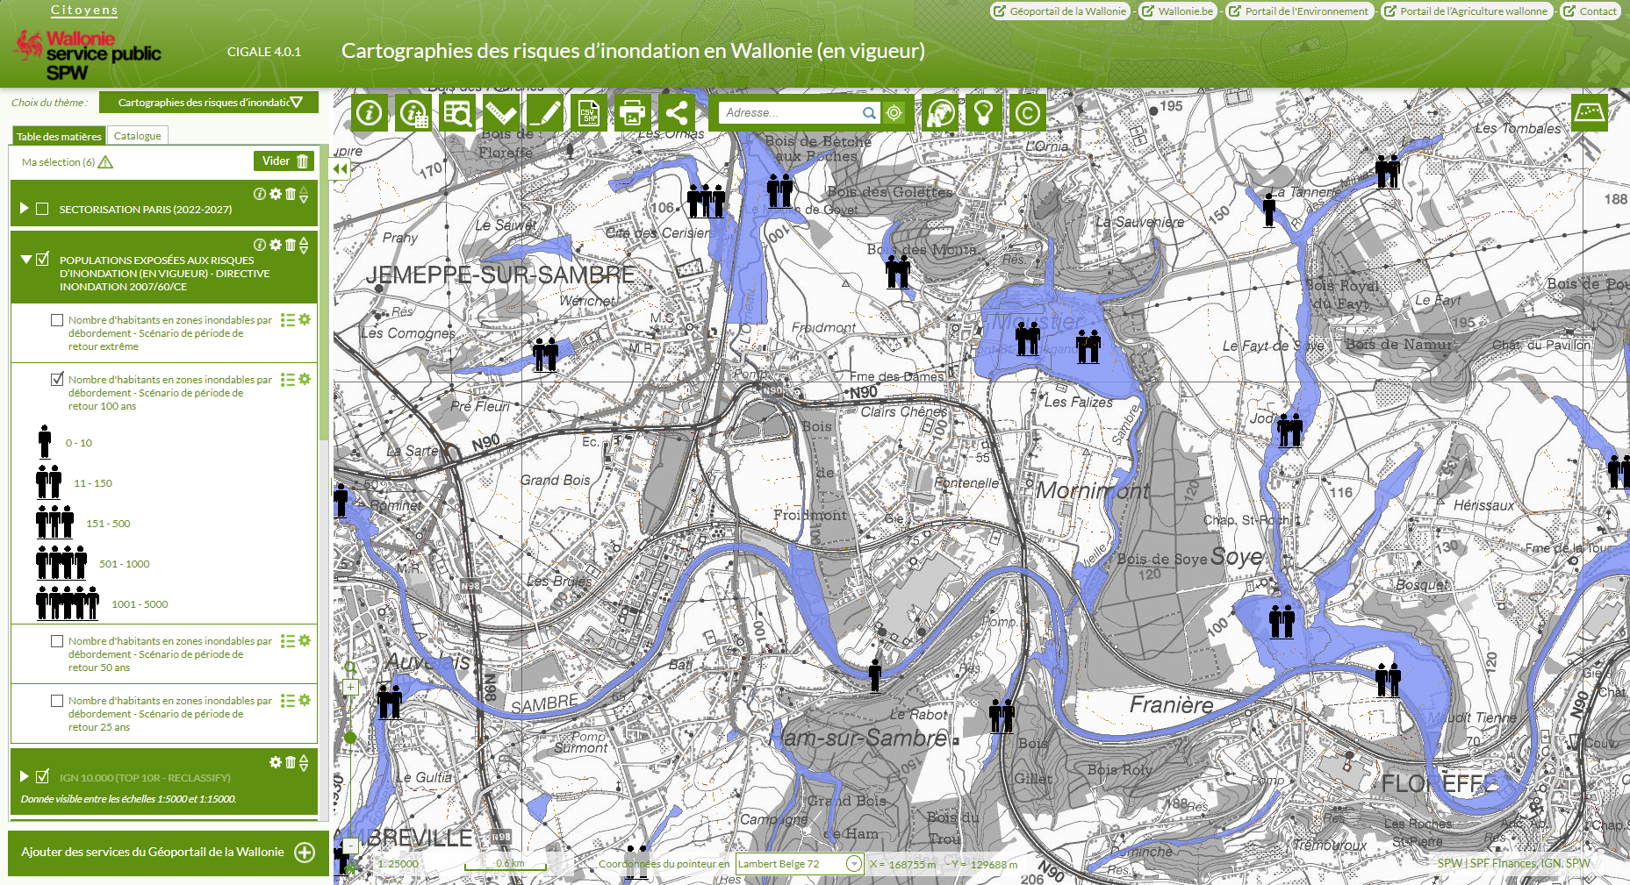Viewport: 1630px width, 885px height.
Task: Click the zoom-in plus map button
Action: click(x=350, y=688)
